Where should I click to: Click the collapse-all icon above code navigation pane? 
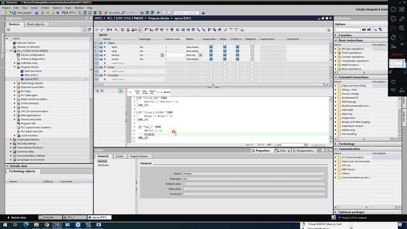102,91
